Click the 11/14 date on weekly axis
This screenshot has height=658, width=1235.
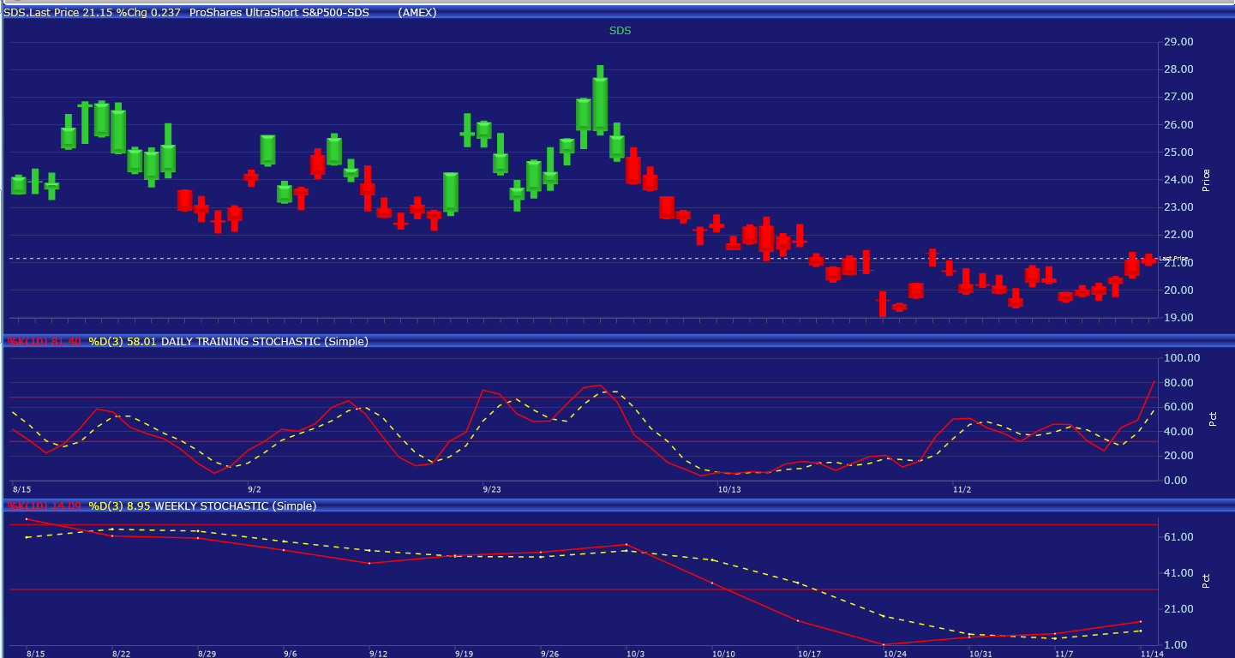point(1151,654)
